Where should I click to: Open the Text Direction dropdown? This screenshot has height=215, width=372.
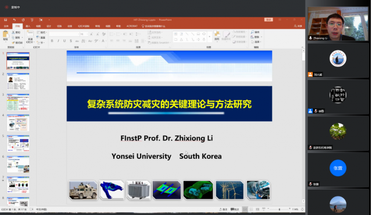(x=155, y=32)
